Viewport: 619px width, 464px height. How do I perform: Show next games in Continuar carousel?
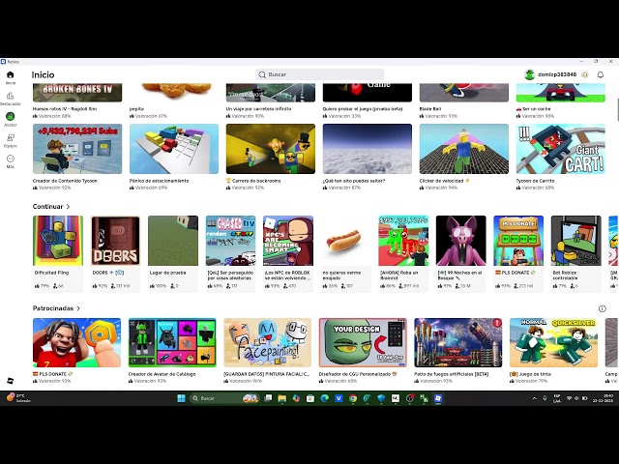(x=611, y=254)
